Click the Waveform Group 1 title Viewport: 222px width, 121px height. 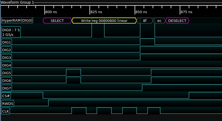pos(17,2)
